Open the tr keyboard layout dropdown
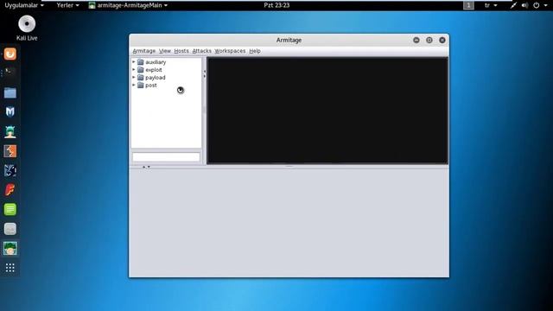Image resolution: width=553 pixels, height=311 pixels. (491, 5)
